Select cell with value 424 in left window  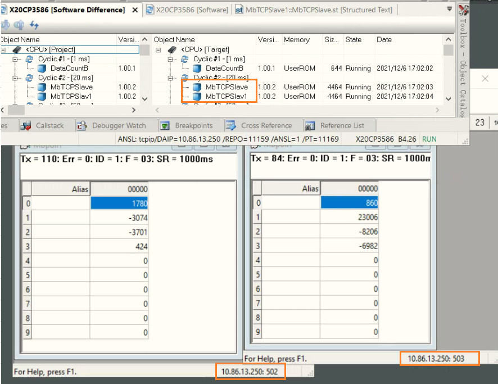(119, 246)
